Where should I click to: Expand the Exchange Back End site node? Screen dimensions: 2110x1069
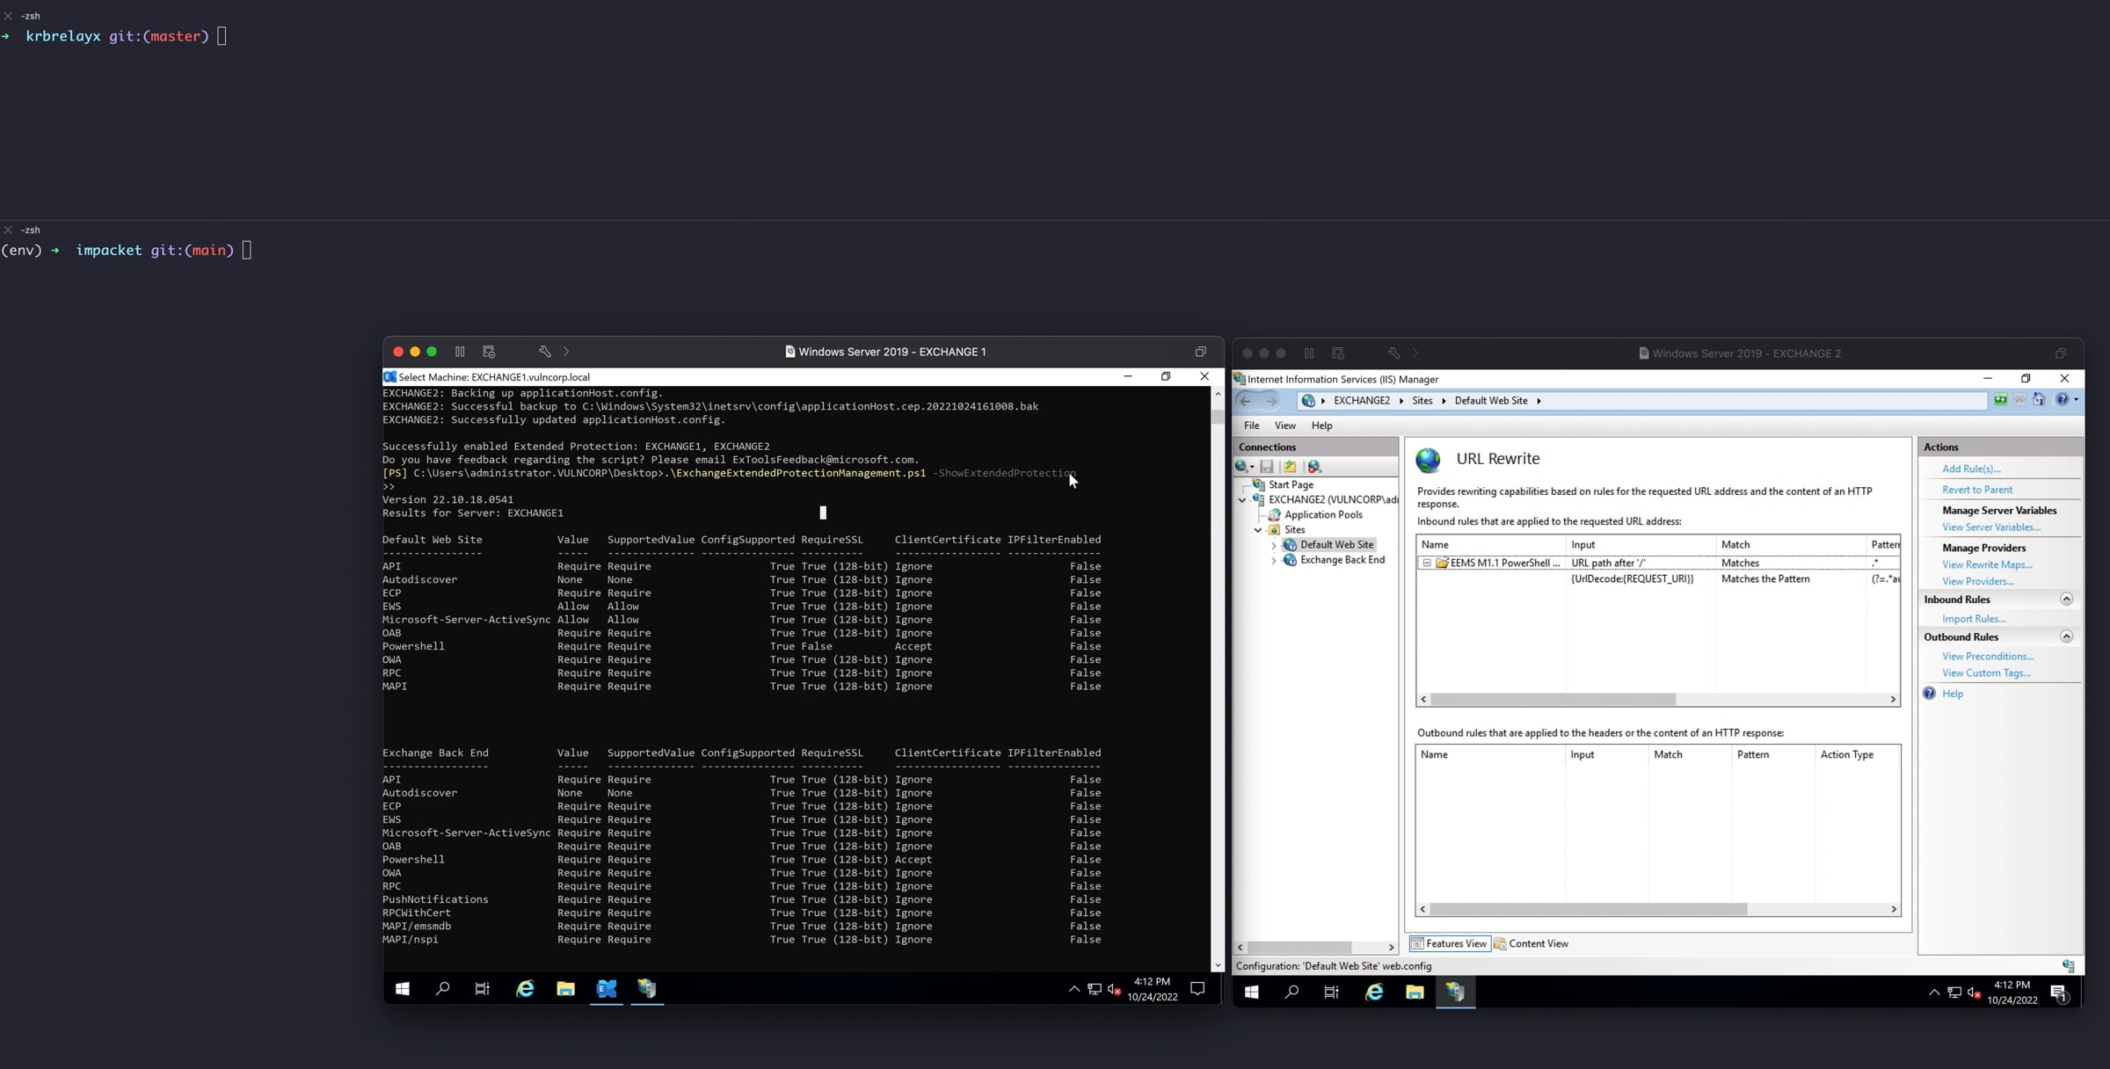(1274, 561)
